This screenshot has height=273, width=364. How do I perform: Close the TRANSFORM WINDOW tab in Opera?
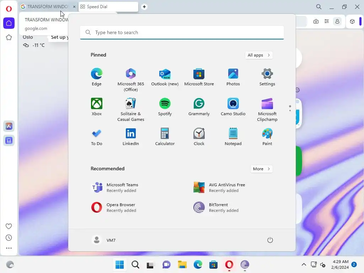[74, 7]
